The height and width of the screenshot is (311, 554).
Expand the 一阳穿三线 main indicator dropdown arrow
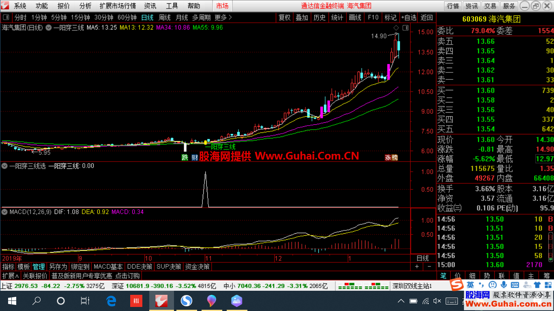pos(48,28)
